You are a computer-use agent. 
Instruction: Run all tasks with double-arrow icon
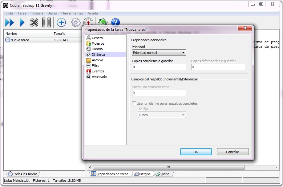[x=9, y=22]
